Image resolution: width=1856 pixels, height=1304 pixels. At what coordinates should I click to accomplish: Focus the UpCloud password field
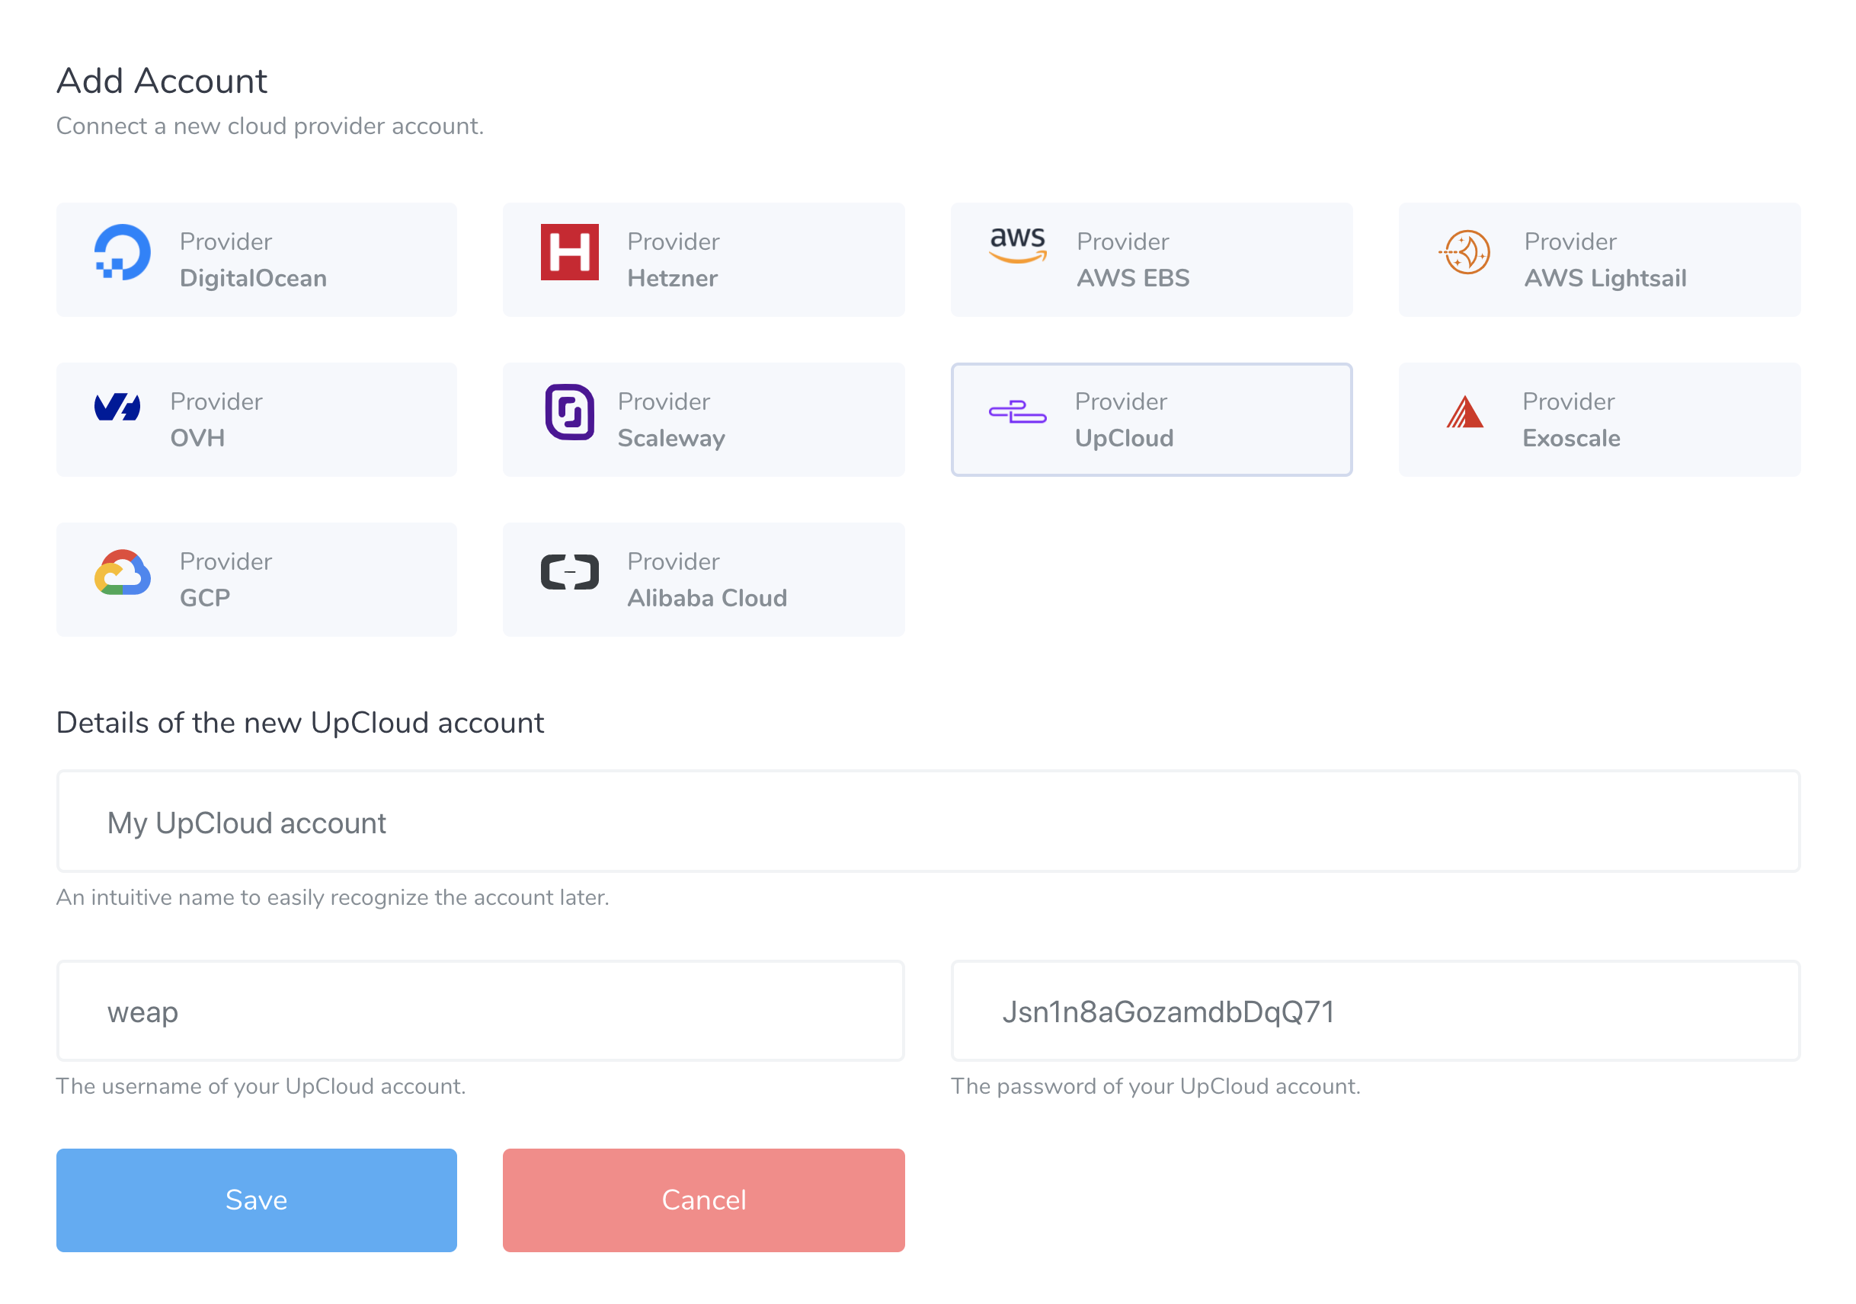(x=1376, y=1011)
